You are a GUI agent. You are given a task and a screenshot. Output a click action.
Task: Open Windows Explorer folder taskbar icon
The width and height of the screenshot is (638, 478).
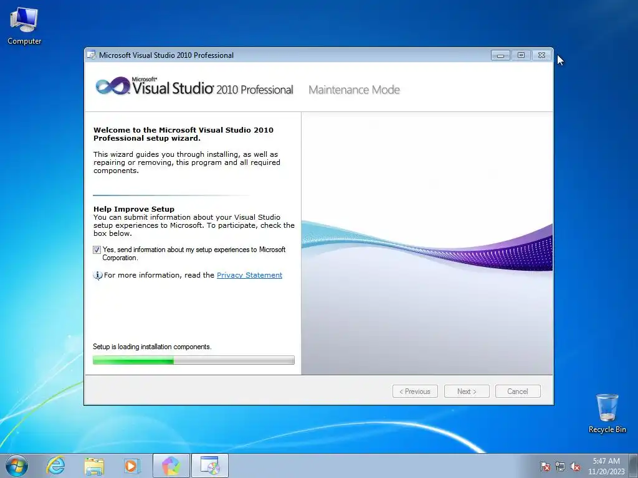[94, 466]
